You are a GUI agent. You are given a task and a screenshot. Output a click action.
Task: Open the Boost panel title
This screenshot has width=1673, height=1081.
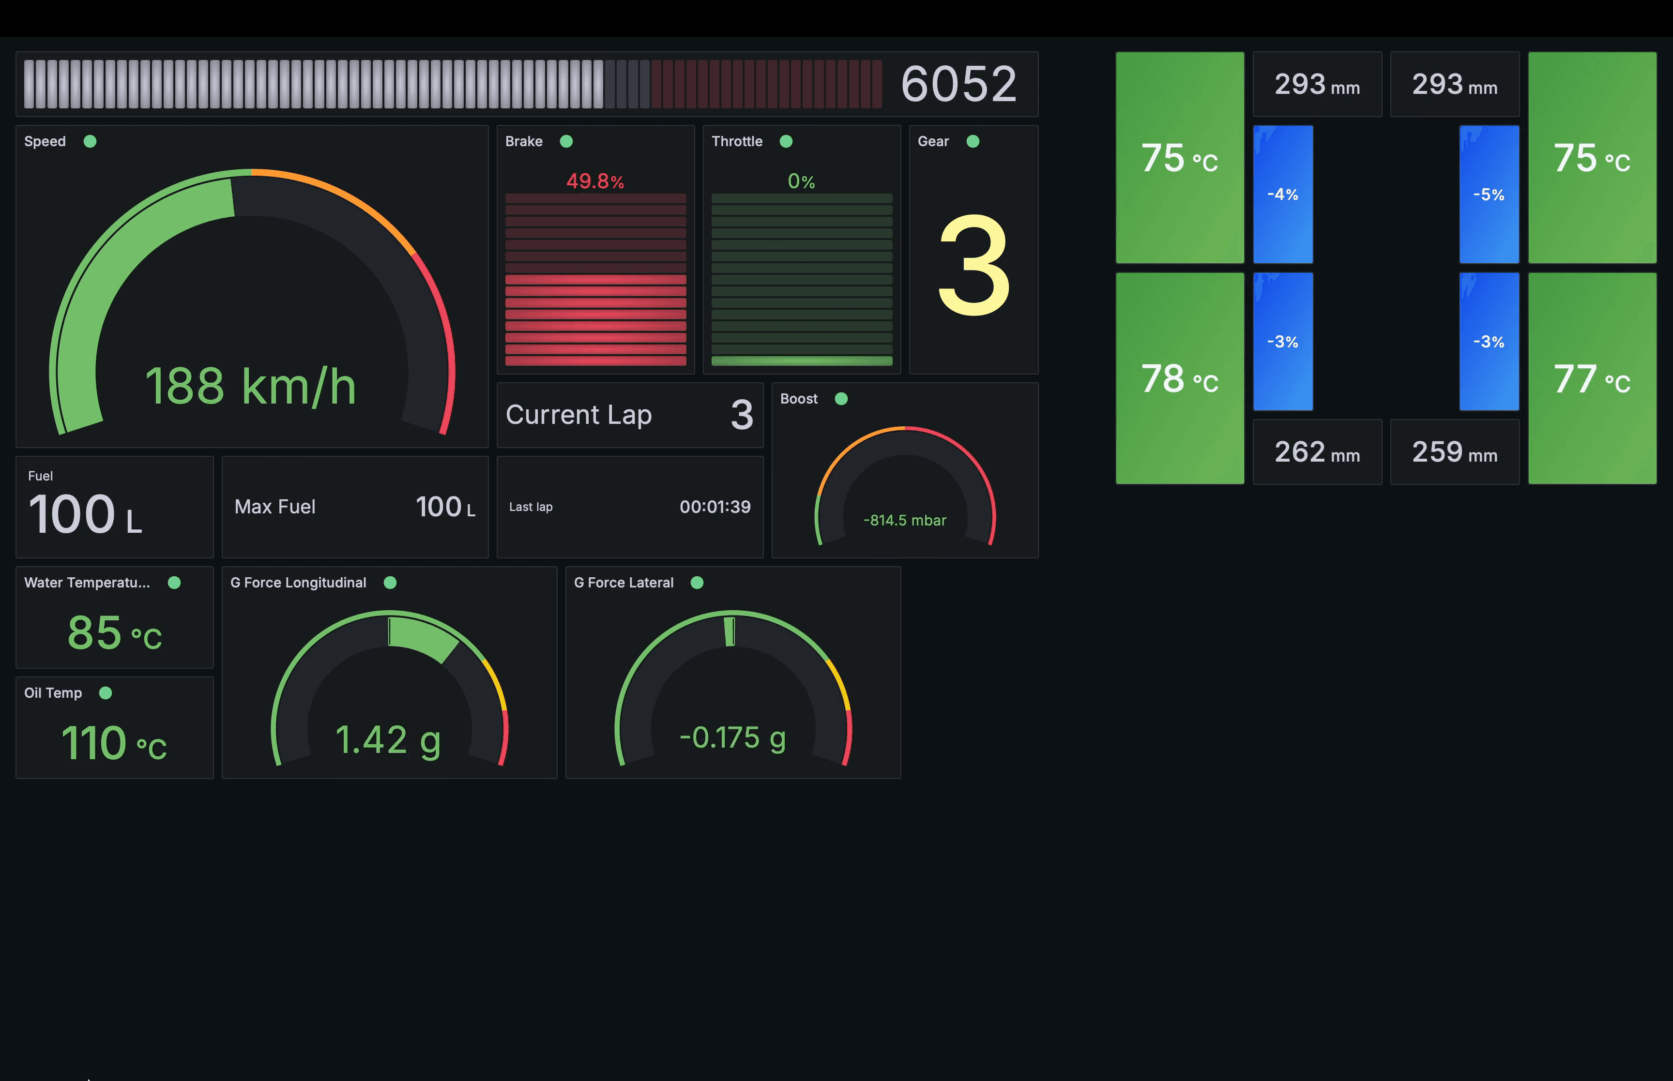click(x=799, y=399)
